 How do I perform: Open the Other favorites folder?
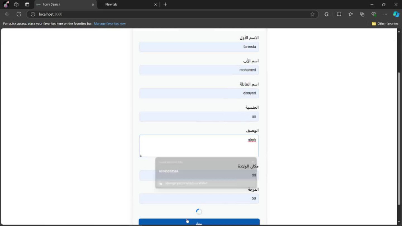385,24
